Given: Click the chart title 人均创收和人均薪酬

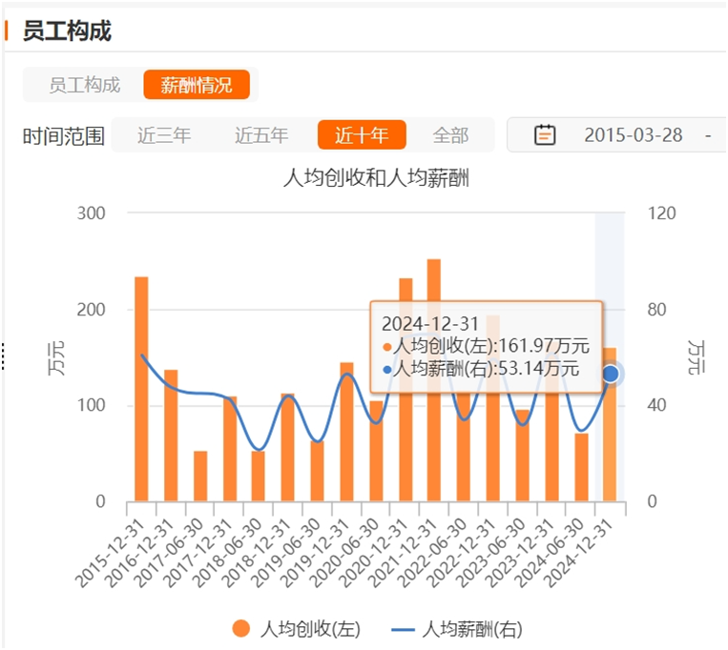Looking at the screenshot, I should tap(376, 178).
